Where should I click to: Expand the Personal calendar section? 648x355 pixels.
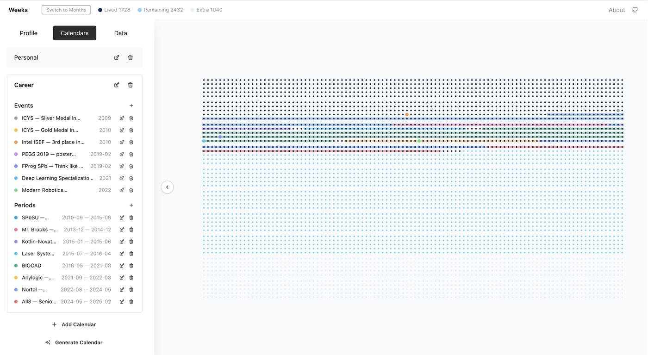pos(26,57)
